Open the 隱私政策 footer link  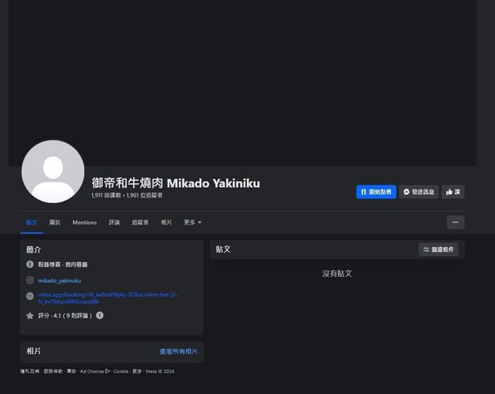click(30, 372)
